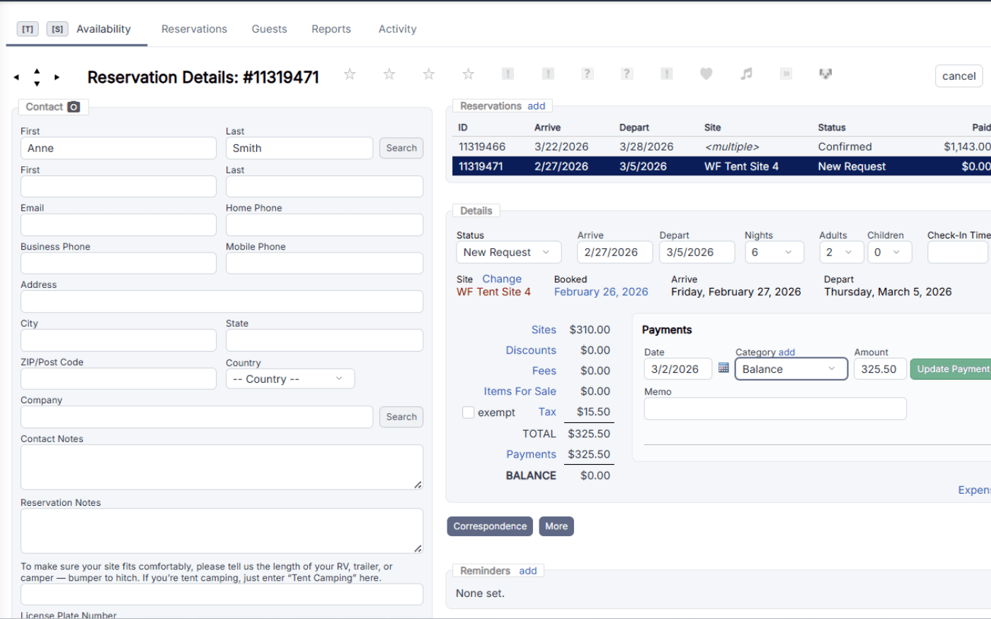
Task: Click inside the Memo field
Action: tap(774, 408)
